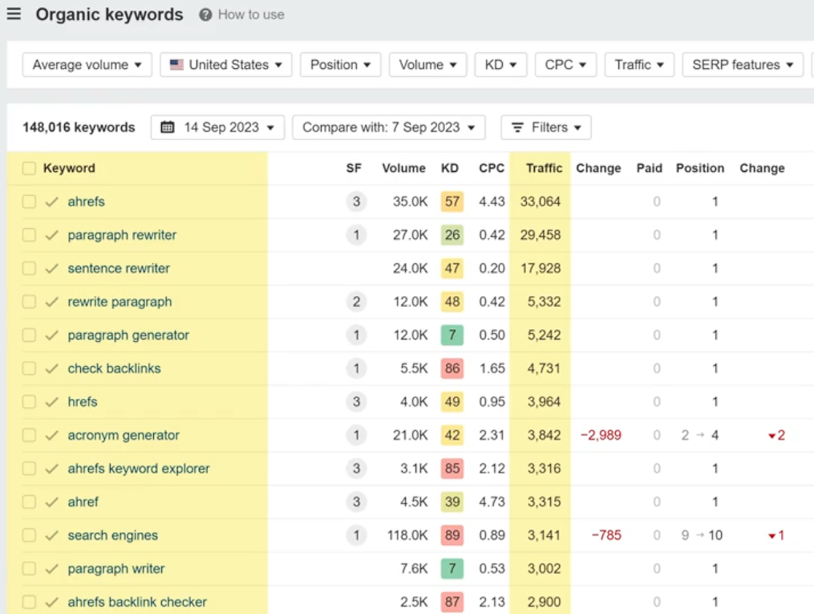The width and height of the screenshot is (814, 614).
Task: Open the Filters button
Action: coord(546,128)
